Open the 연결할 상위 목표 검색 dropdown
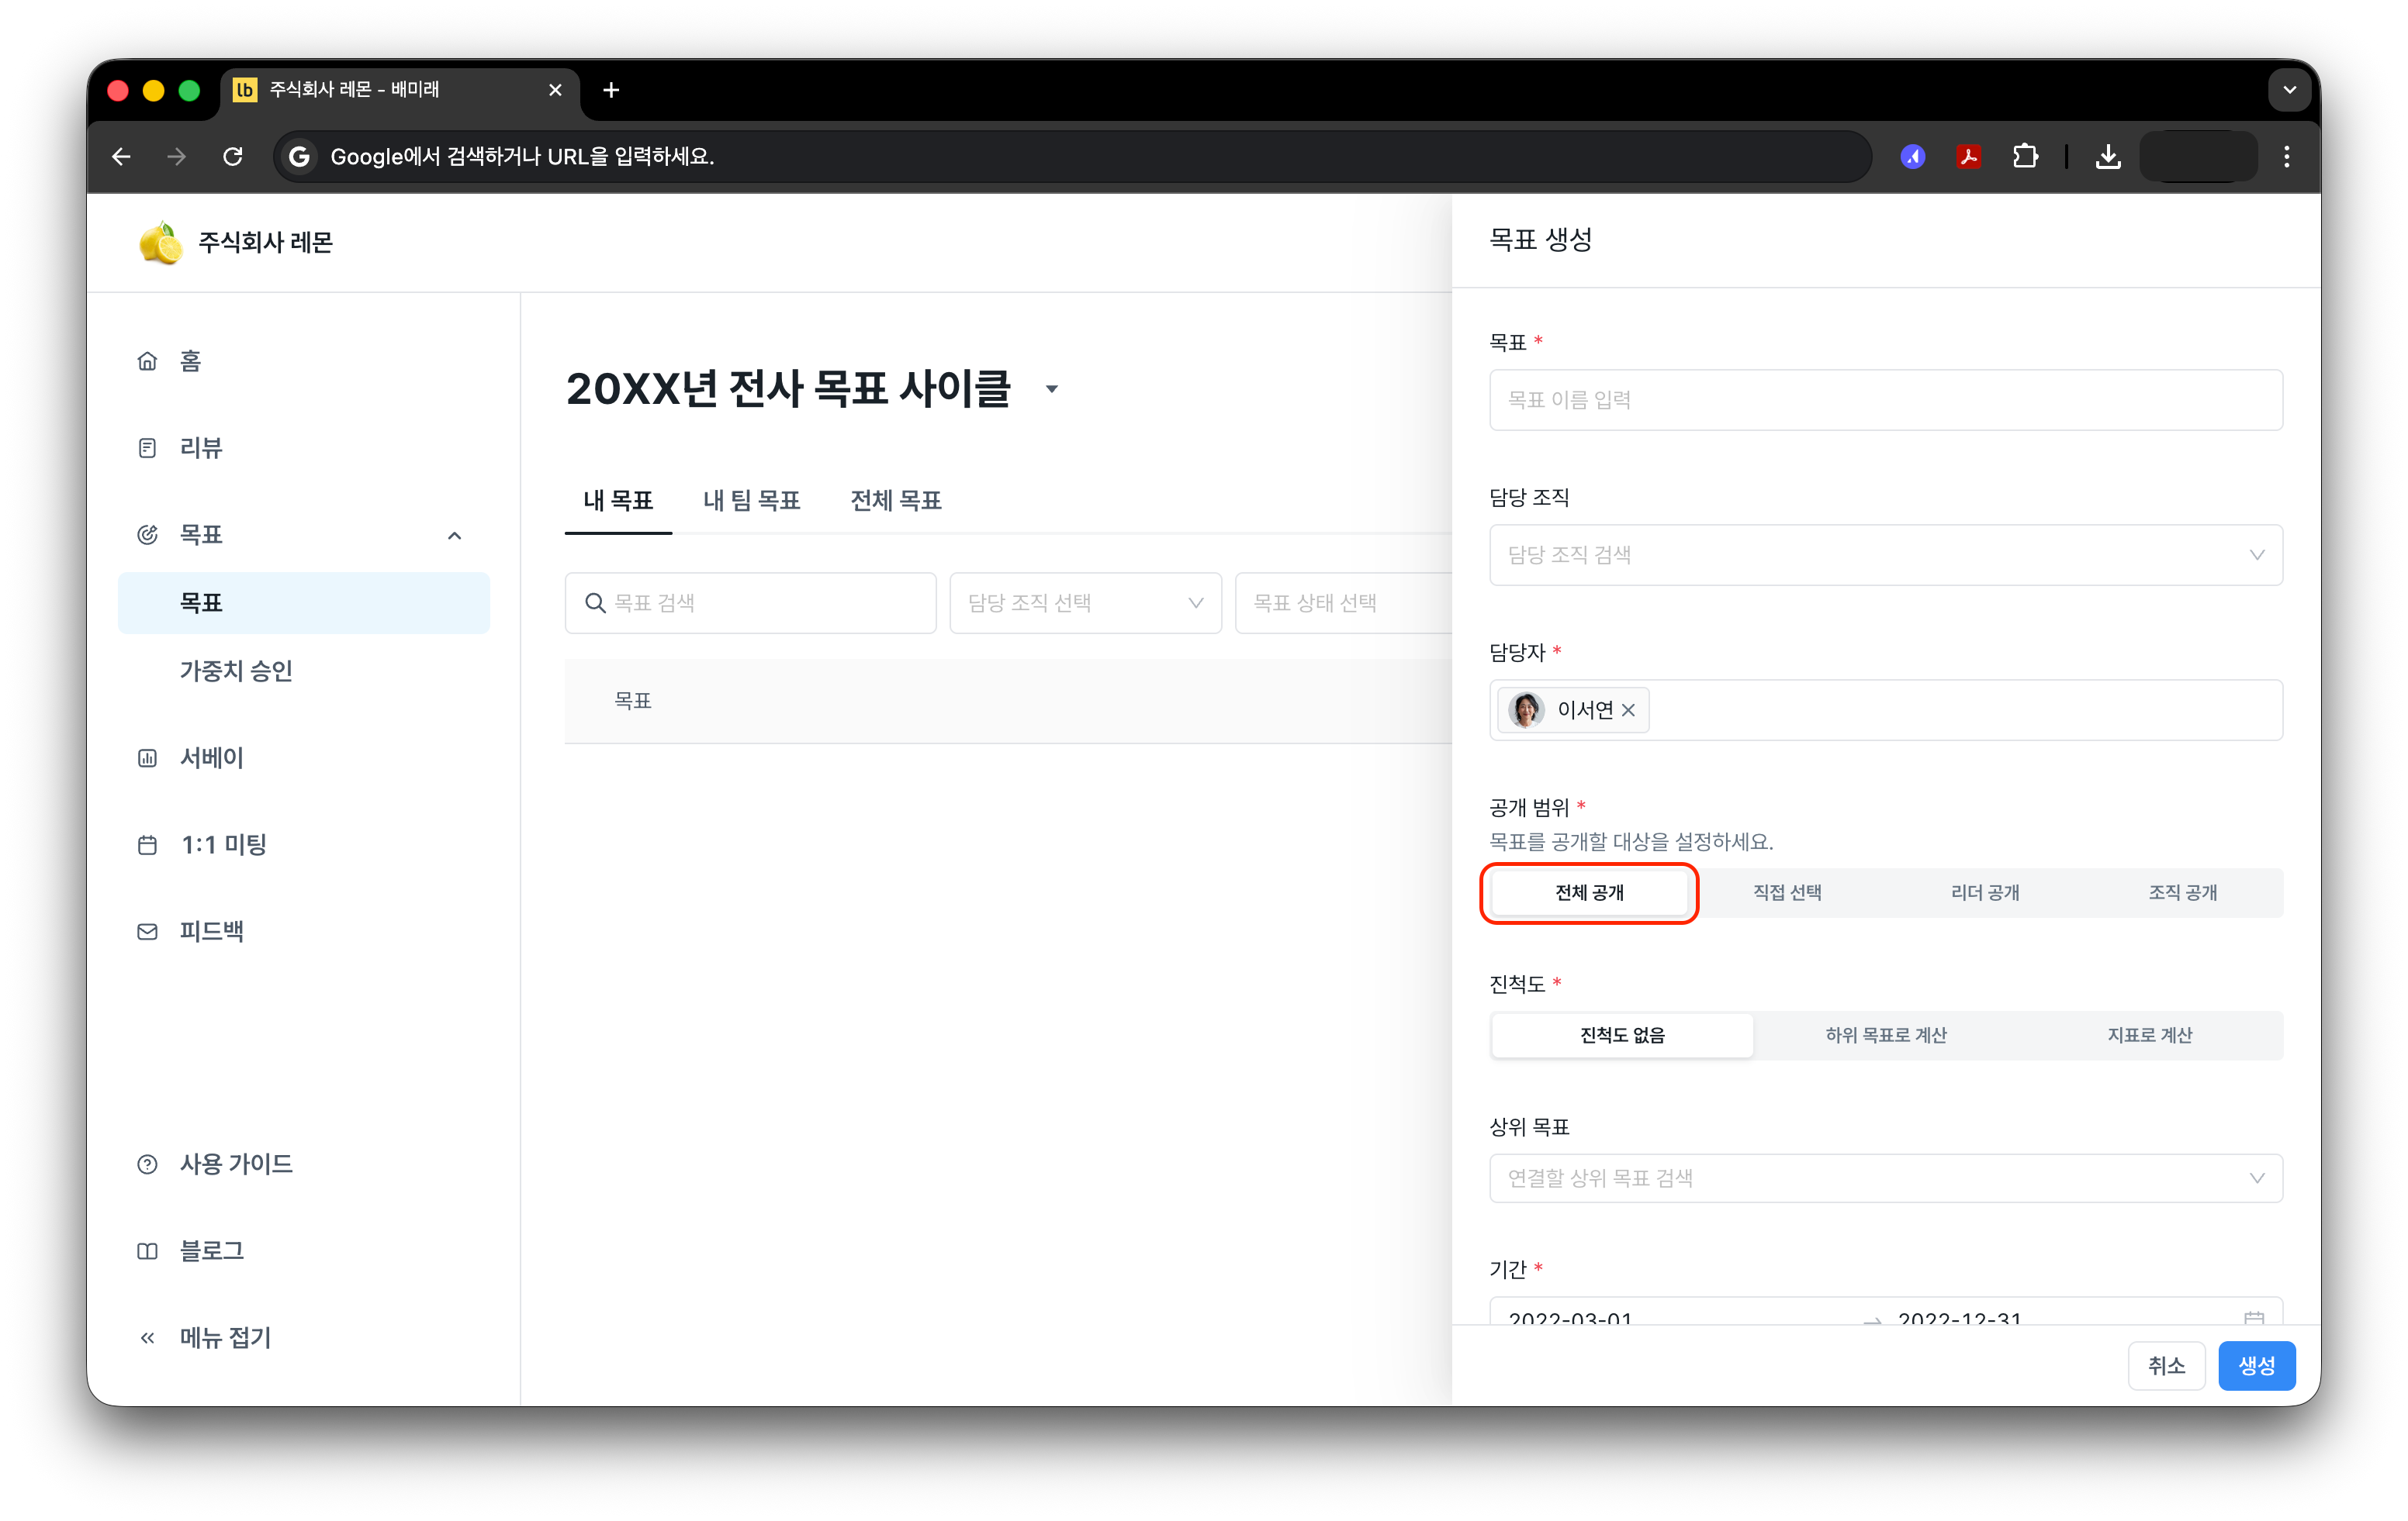The width and height of the screenshot is (2408, 1521). click(x=1886, y=1178)
